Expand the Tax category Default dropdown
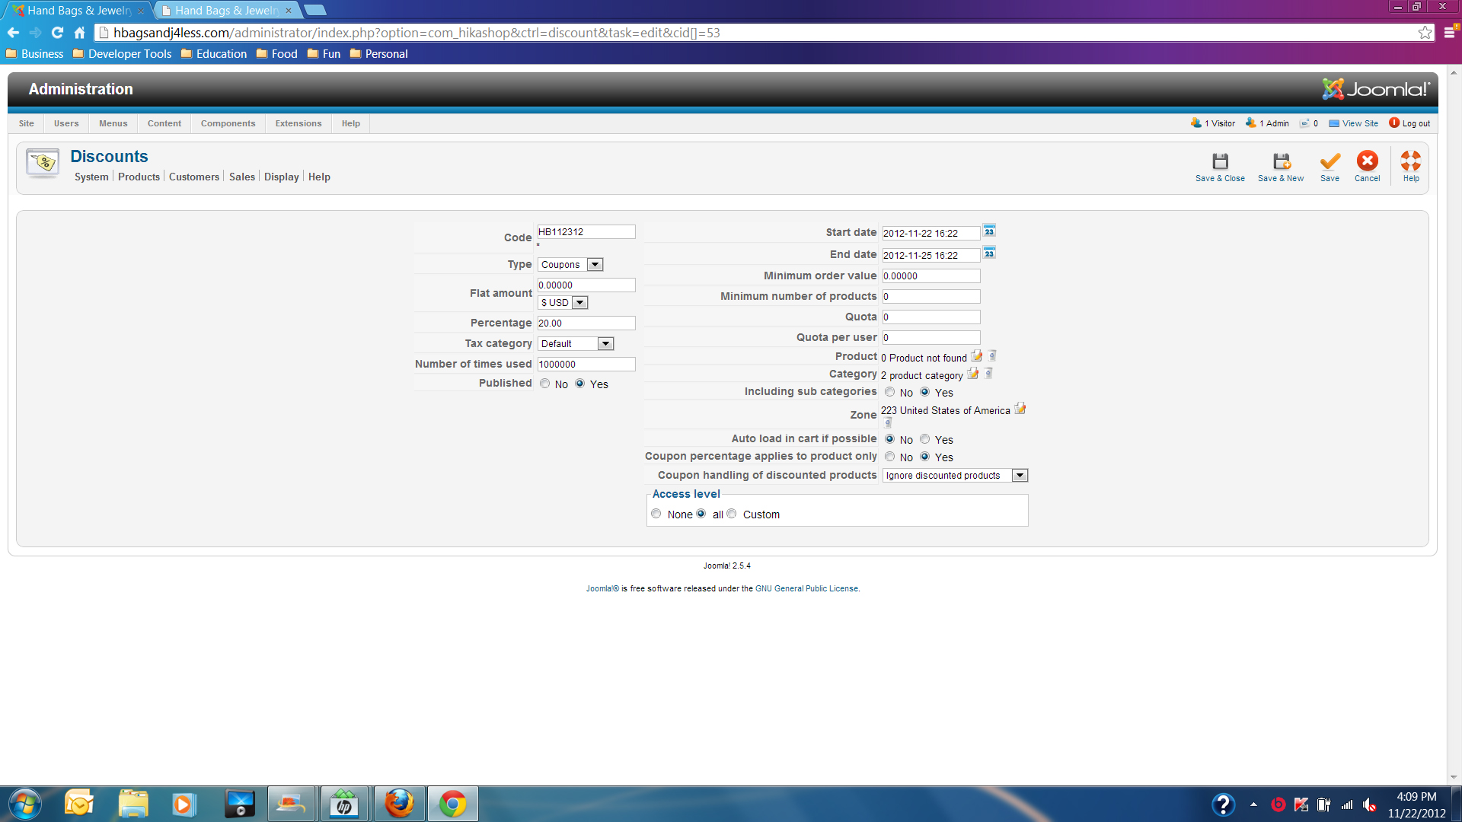1462x822 pixels. [x=576, y=344]
